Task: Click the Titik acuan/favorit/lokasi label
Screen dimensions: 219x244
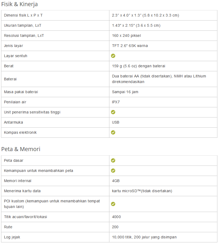Action: 25,217
